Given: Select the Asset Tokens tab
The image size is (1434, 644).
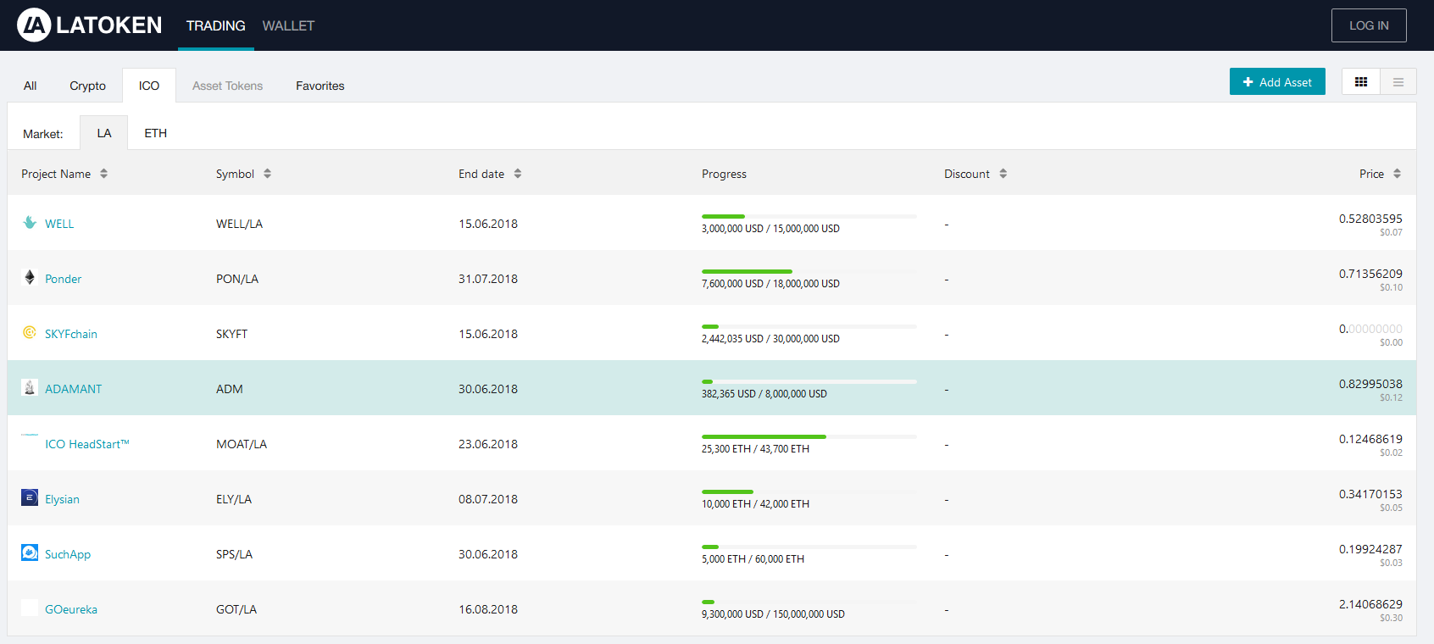Looking at the screenshot, I should tap(227, 86).
